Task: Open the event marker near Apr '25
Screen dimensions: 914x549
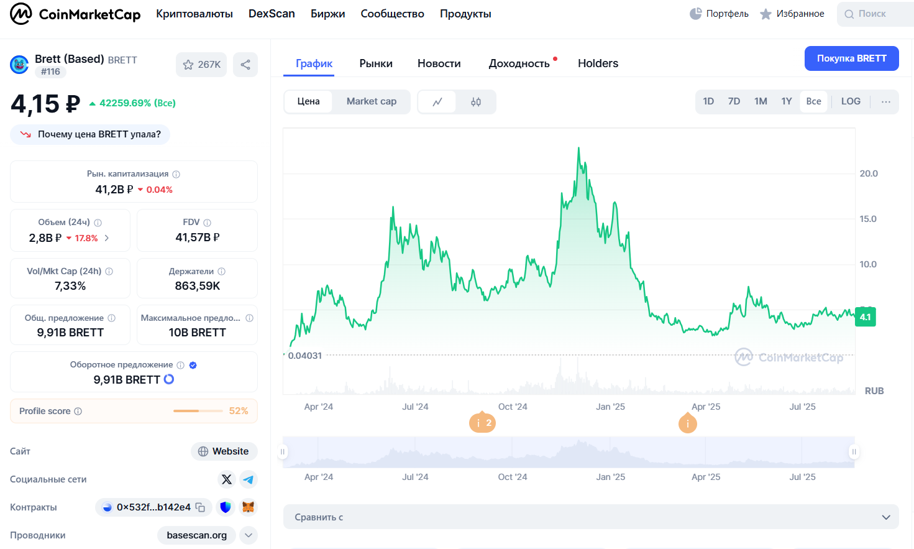Action: tap(687, 423)
